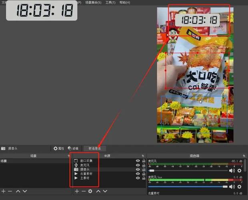Screen dimensions: 248x200
Task: Select the 摄像头 camera source row
Action: coord(109,169)
